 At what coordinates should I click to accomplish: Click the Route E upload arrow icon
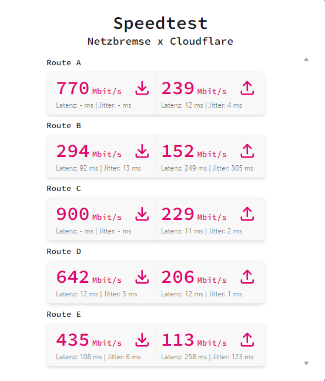tap(247, 340)
